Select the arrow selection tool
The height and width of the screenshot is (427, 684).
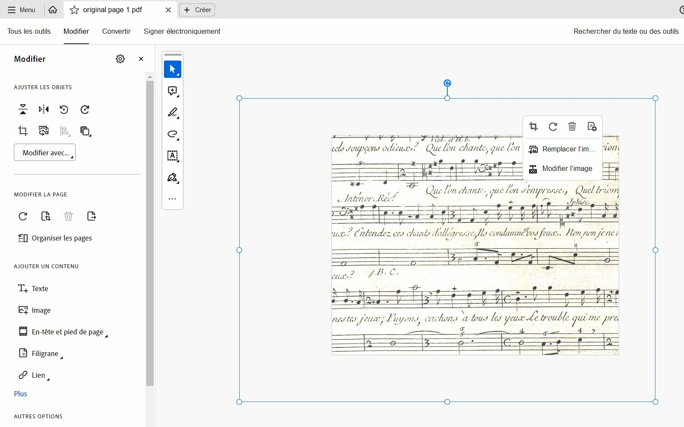(173, 69)
